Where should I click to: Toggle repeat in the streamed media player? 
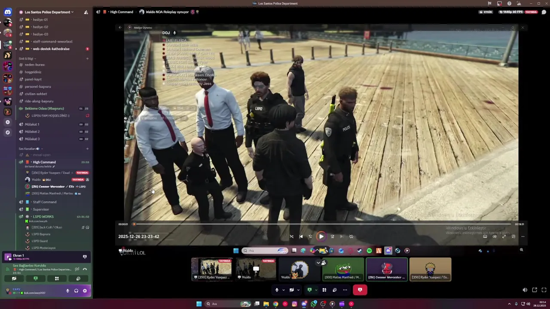click(351, 236)
